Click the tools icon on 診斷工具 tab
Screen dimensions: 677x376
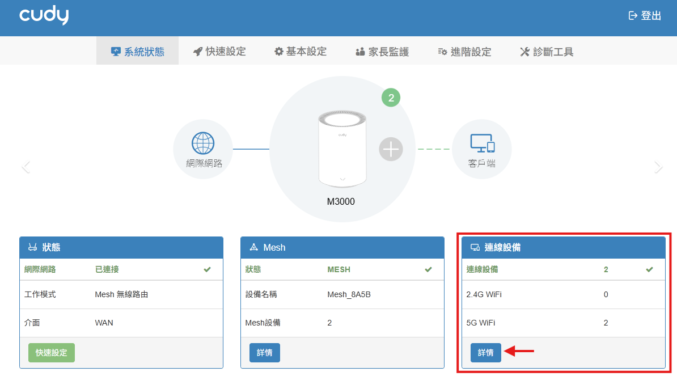(524, 52)
